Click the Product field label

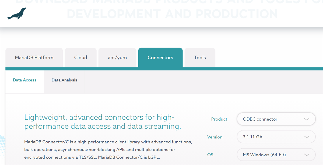219,119
